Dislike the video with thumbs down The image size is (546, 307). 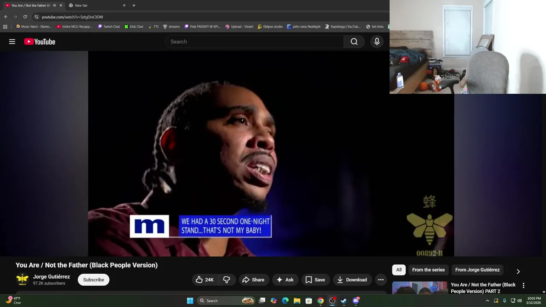click(227, 280)
